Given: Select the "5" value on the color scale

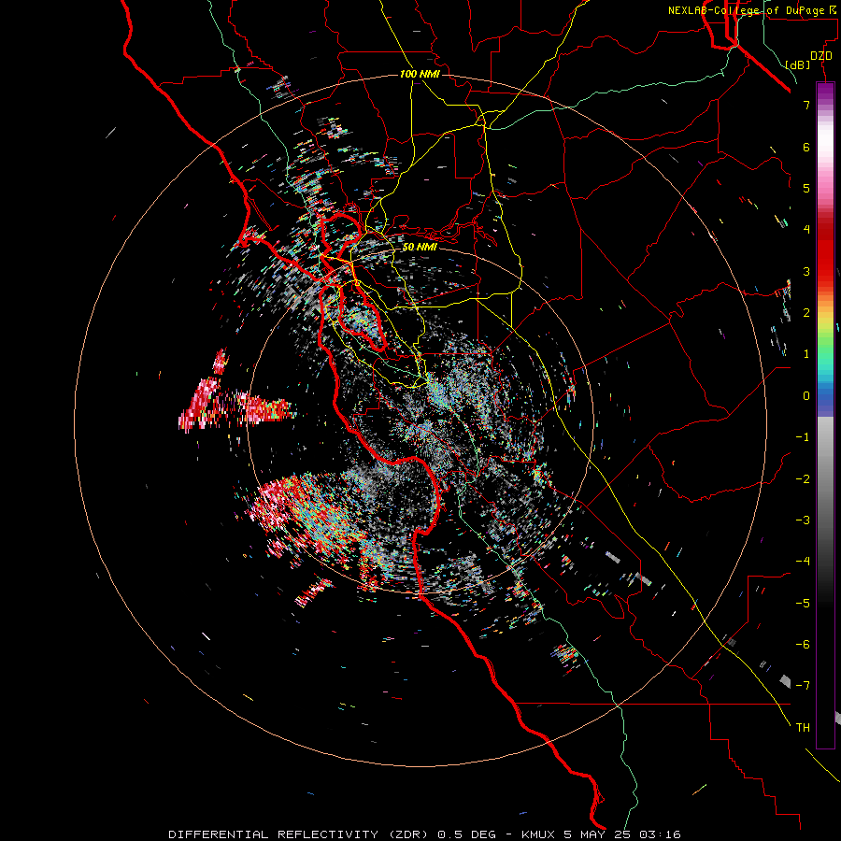Looking at the screenshot, I should click(x=806, y=188).
